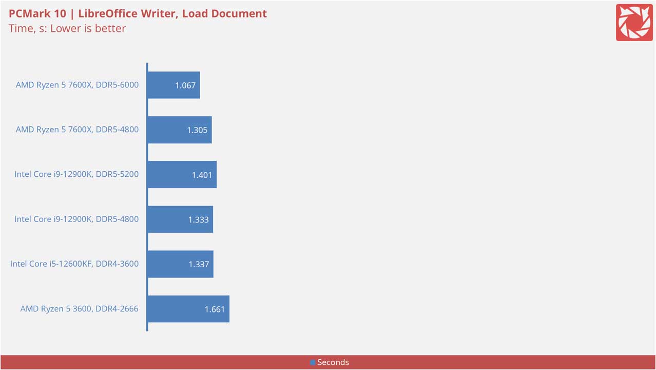
Task: Select the 'PCMark 10 | LibreOffice Writer, Load Document' title
Action: (138, 13)
